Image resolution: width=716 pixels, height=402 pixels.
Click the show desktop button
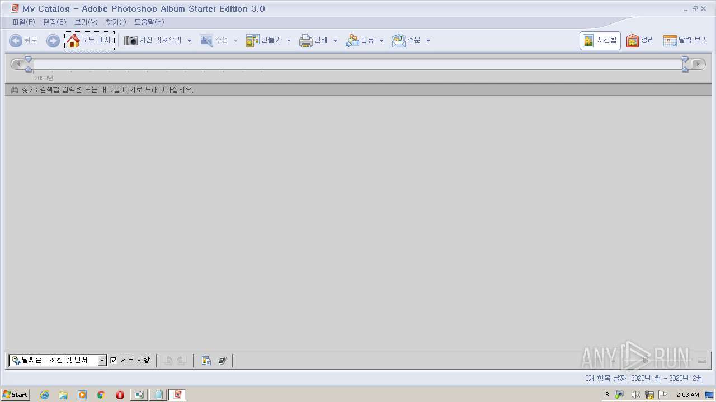click(x=710, y=395)
